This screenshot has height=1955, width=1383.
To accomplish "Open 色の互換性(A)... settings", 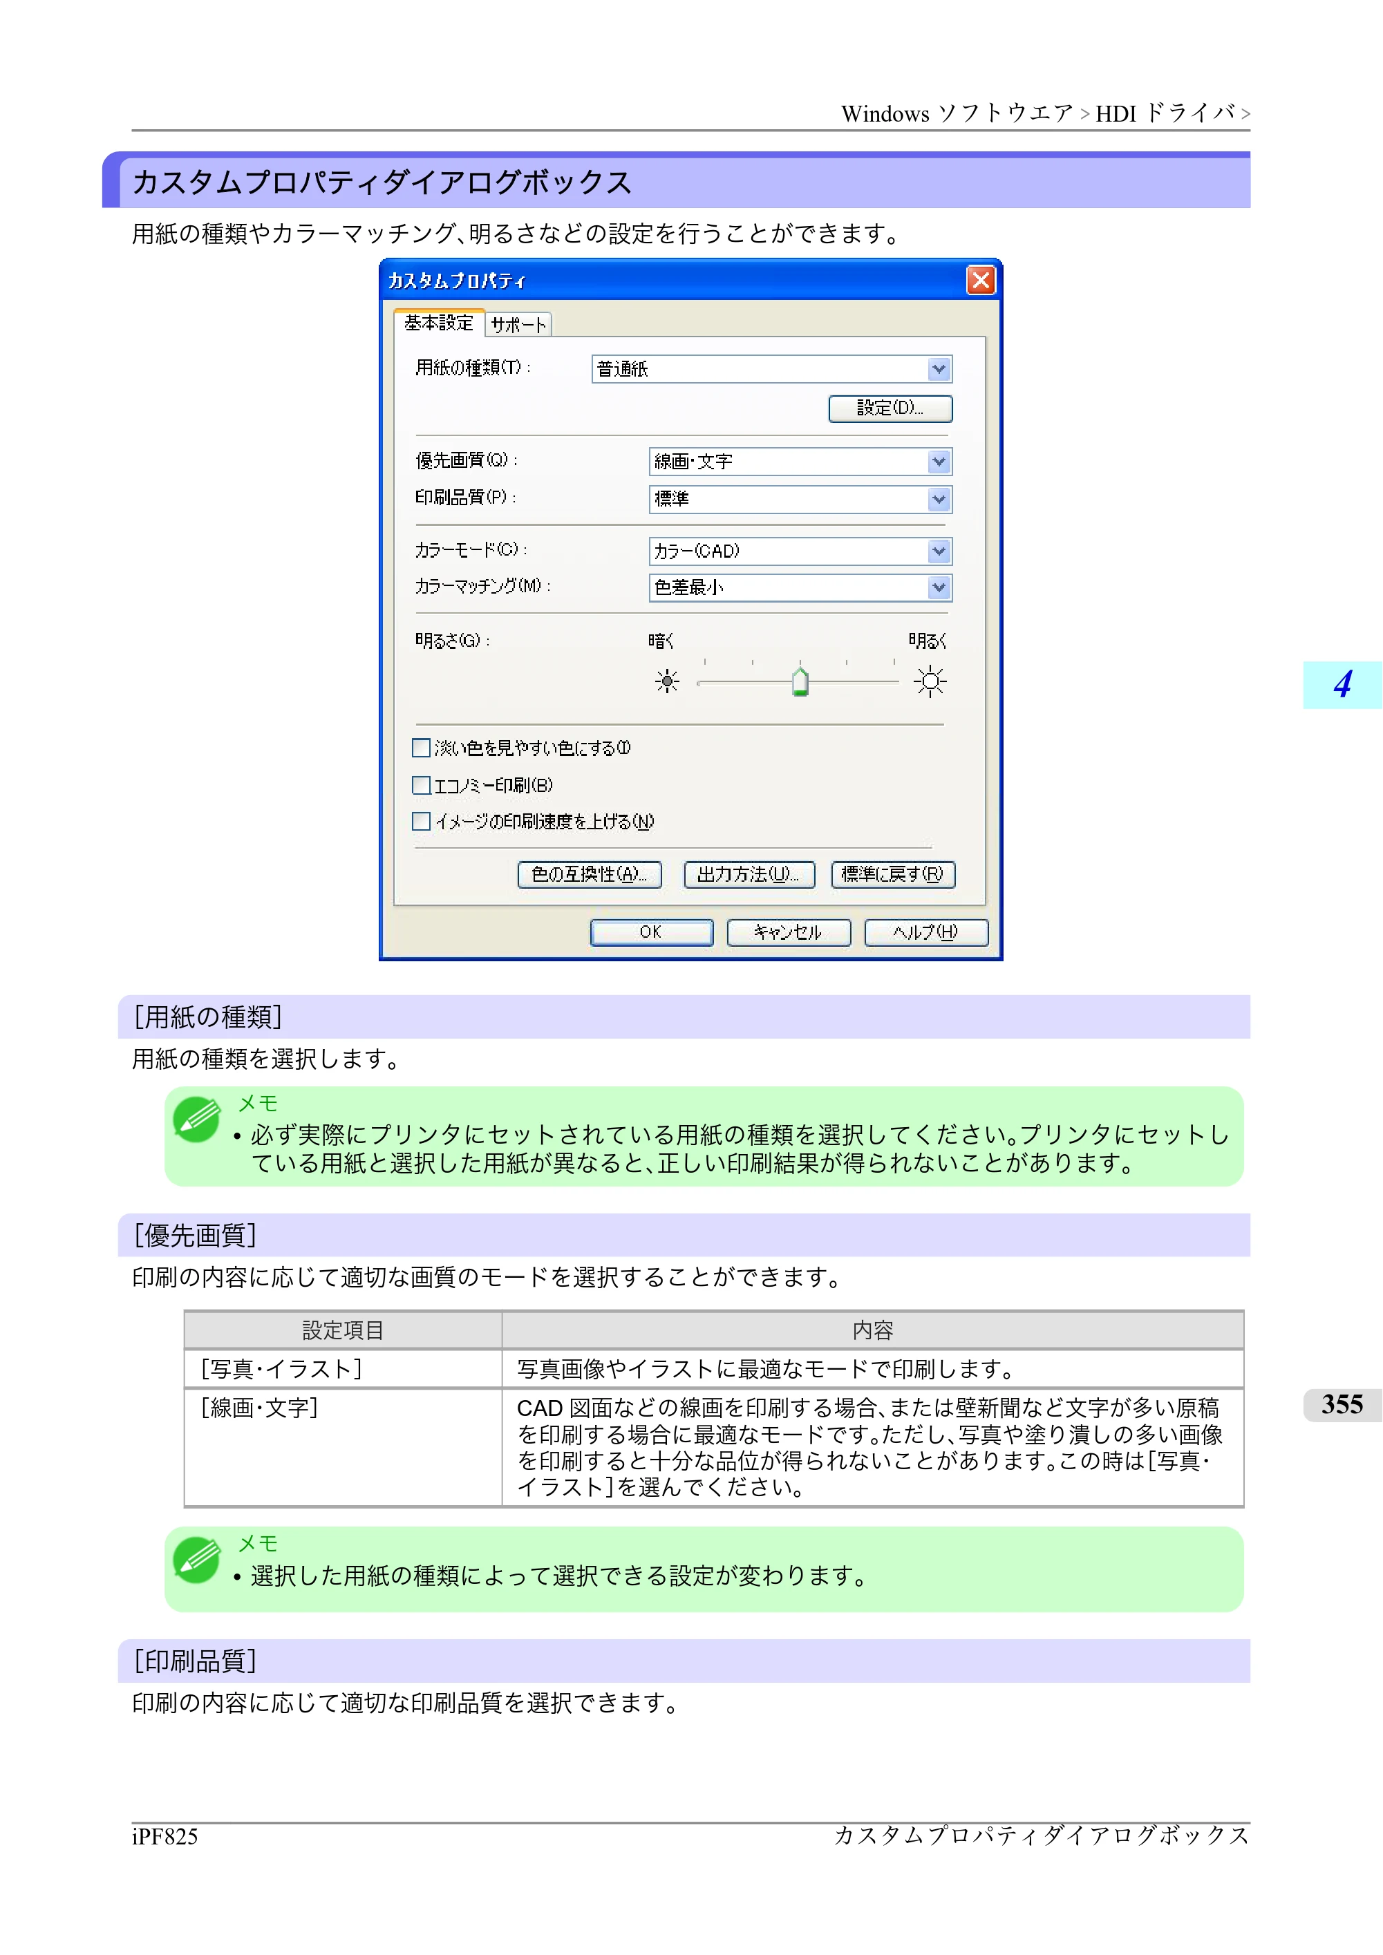I will (590, 874).
